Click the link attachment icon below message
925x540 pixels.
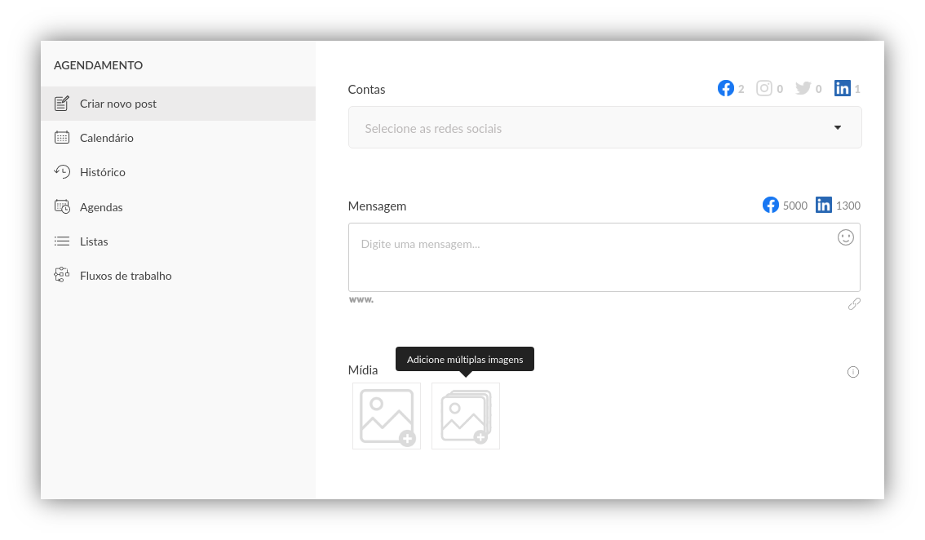pyautogui.click(x=854, y=304)
